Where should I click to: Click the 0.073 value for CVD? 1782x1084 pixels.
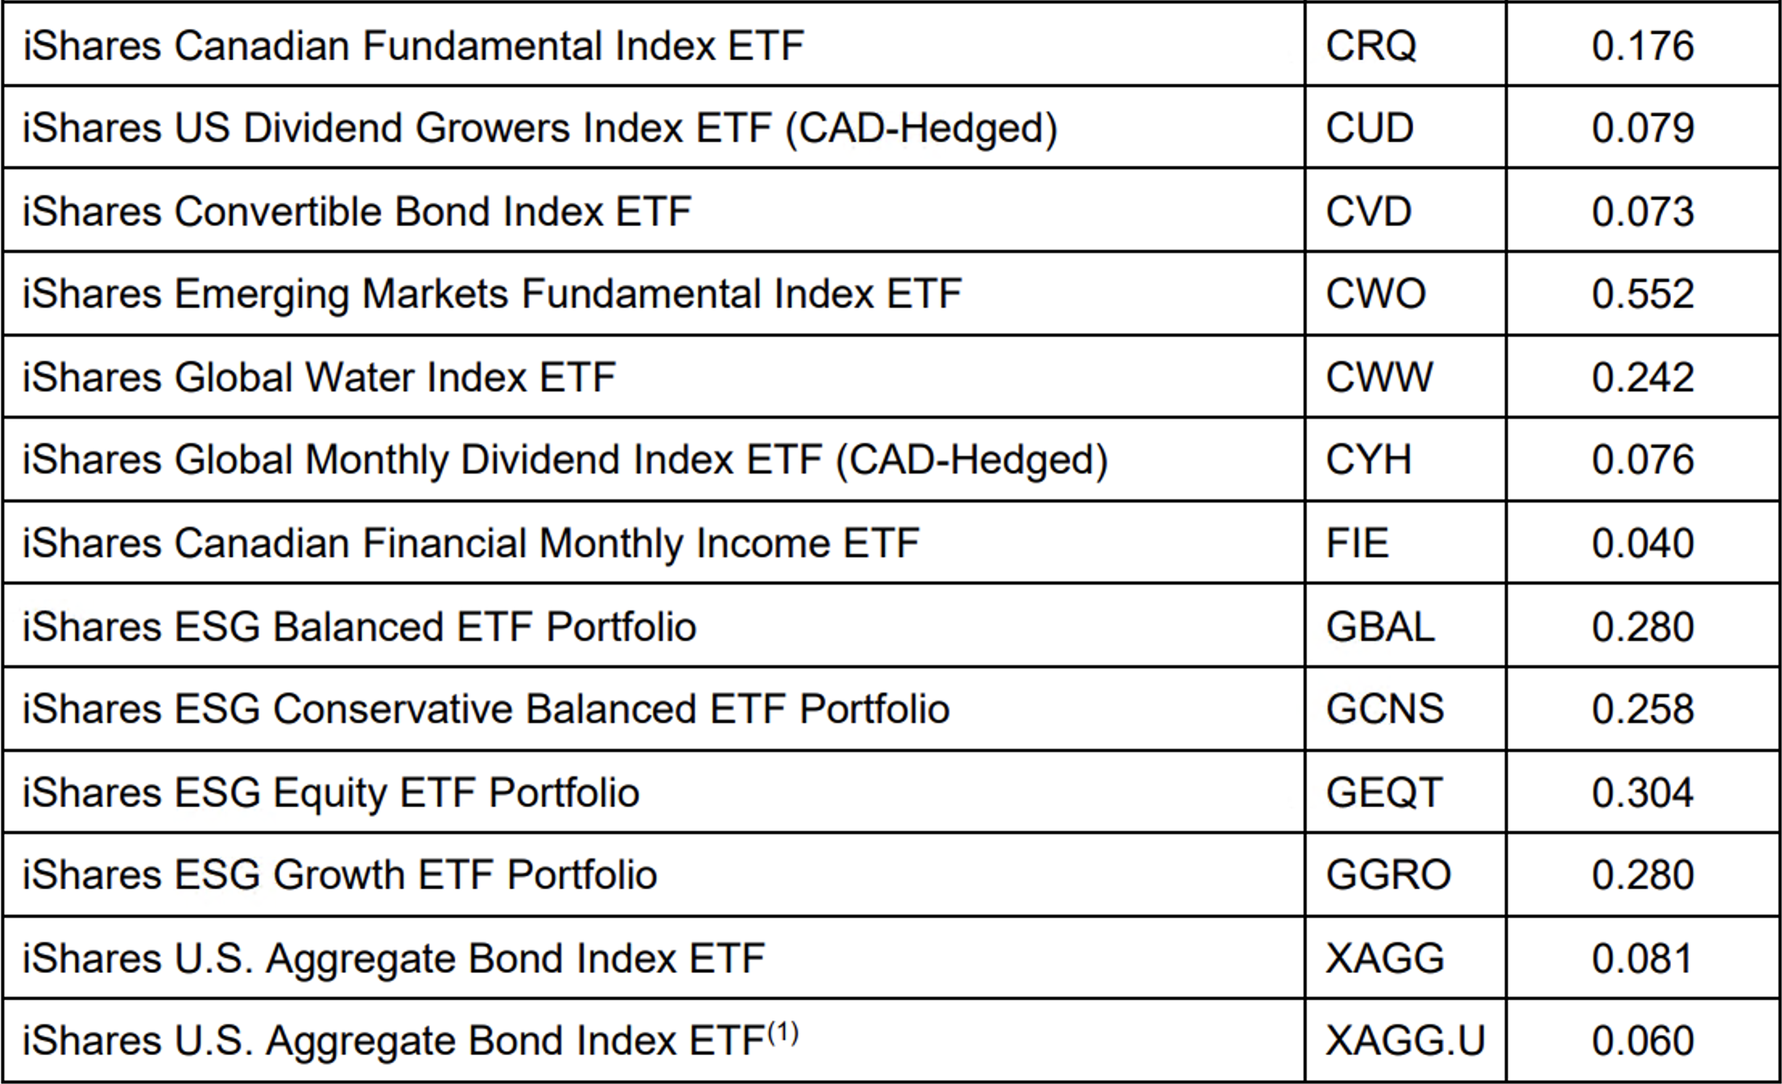[1643, 212]
